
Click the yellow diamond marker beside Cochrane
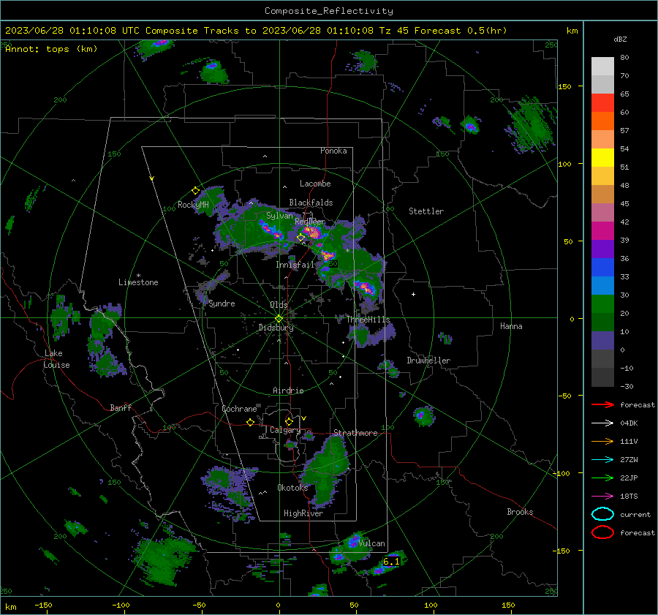tap(251, 422)
